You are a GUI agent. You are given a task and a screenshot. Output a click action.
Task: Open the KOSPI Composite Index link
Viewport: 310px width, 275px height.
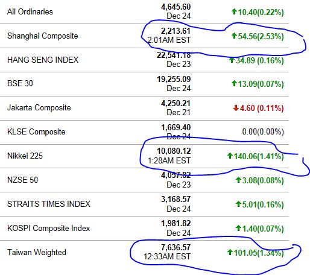48,228
